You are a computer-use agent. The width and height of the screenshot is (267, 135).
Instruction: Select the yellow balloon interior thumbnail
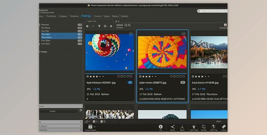click(x=162, y=52)
